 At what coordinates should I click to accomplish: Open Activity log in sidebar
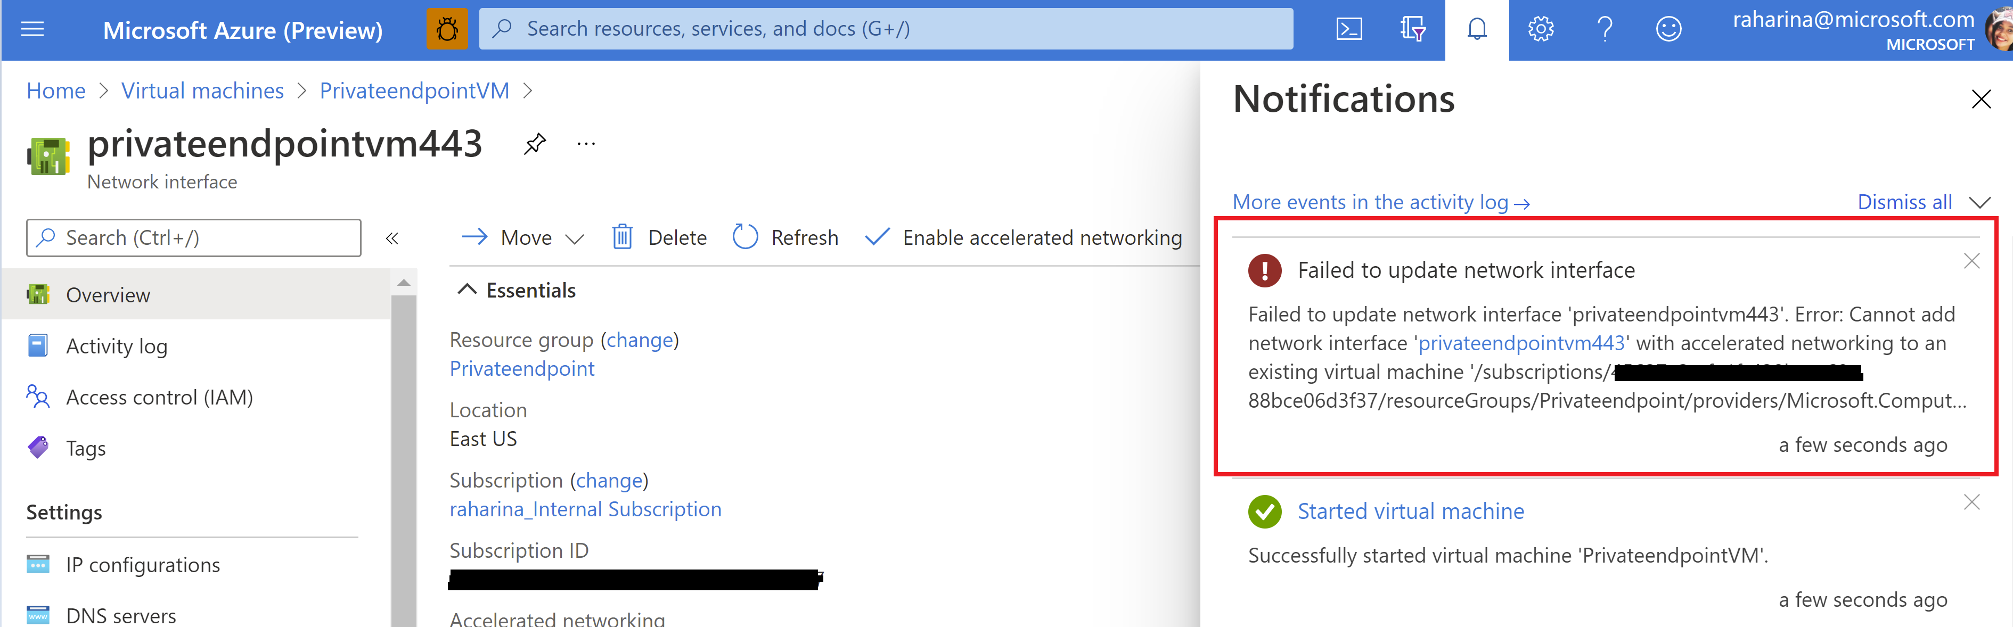click(x=117, y=346)
